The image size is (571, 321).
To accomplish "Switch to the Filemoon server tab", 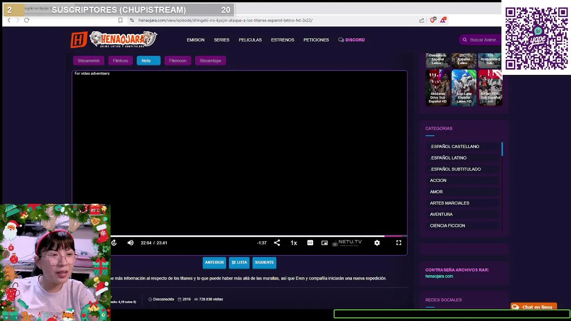I will (178, 61).
